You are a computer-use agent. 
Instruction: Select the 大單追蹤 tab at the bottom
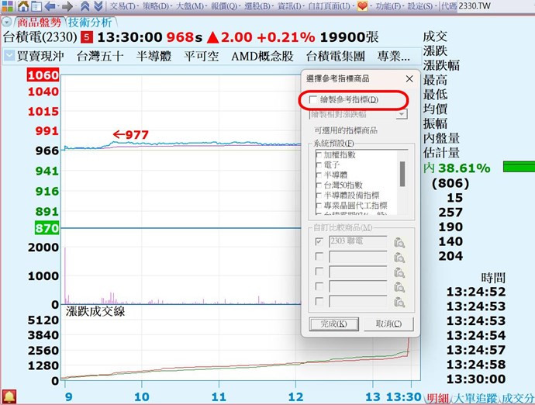(475, 398)
